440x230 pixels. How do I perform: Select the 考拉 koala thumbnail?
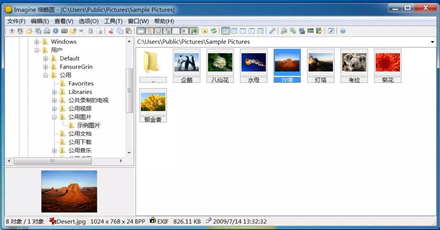(x=354, y=66)
